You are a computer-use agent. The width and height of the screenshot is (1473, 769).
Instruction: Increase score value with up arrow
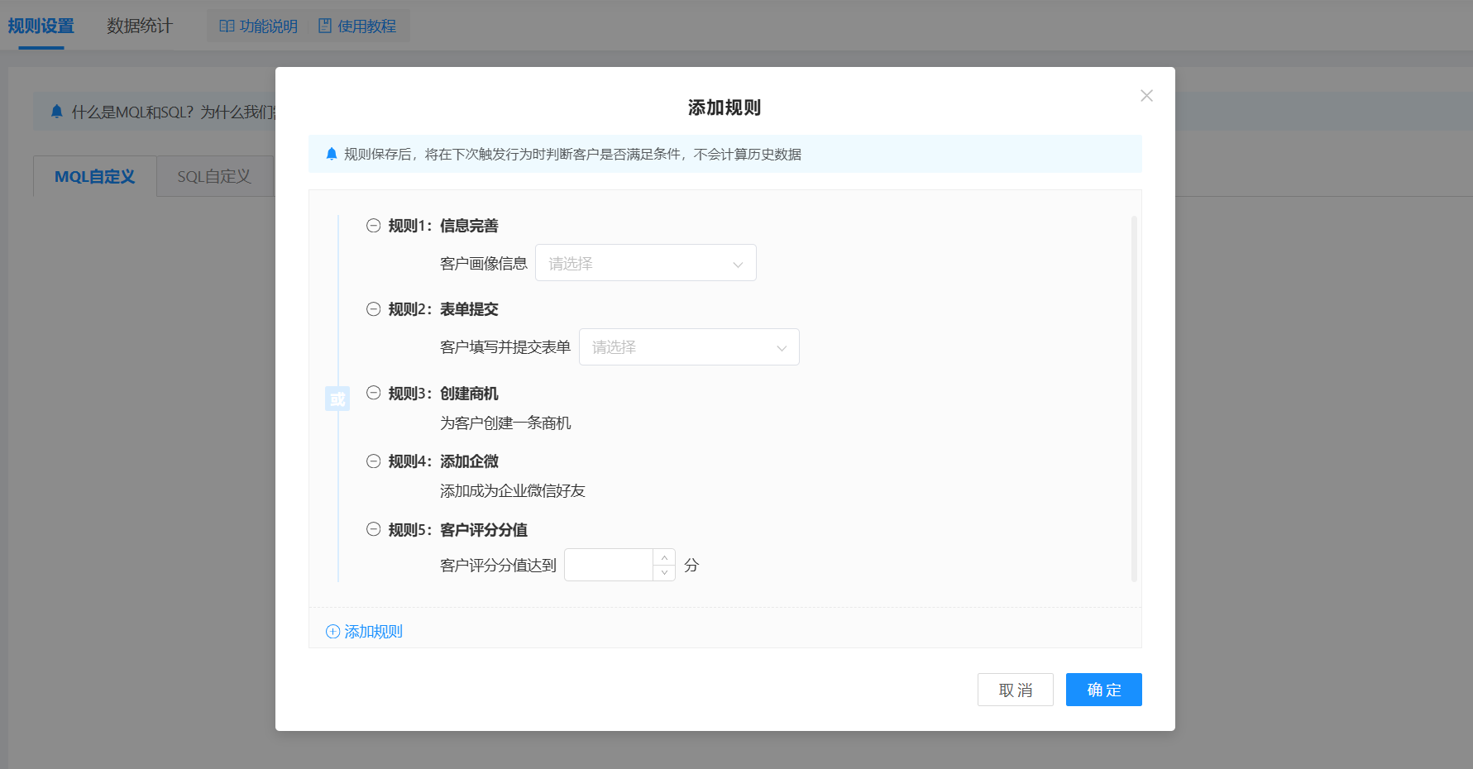click(x=664, y=557)
